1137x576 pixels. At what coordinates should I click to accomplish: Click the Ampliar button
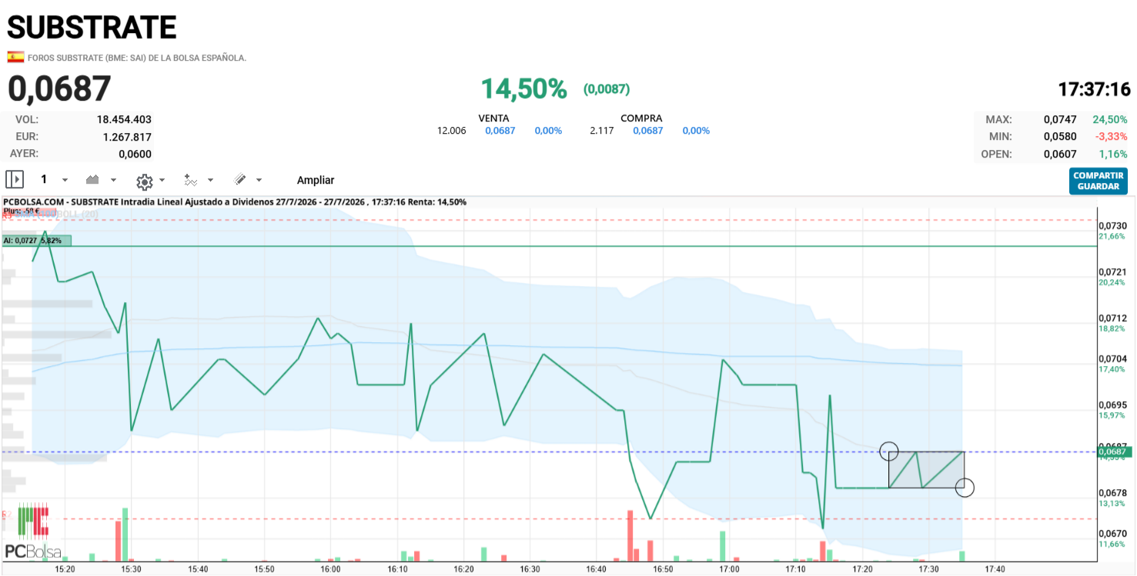(x=316, y=180)
